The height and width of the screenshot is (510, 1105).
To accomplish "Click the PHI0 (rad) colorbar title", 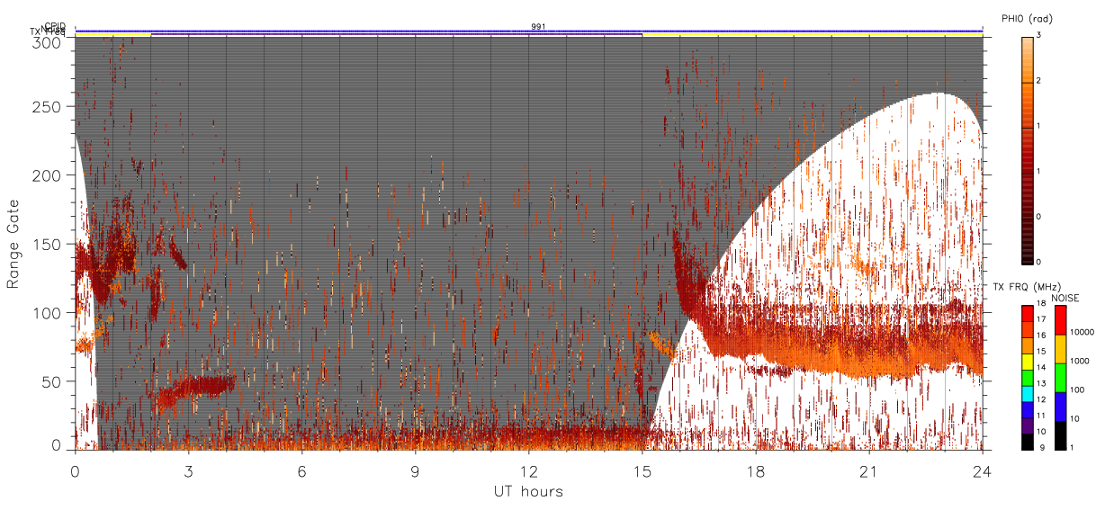I will [1029, 18].
